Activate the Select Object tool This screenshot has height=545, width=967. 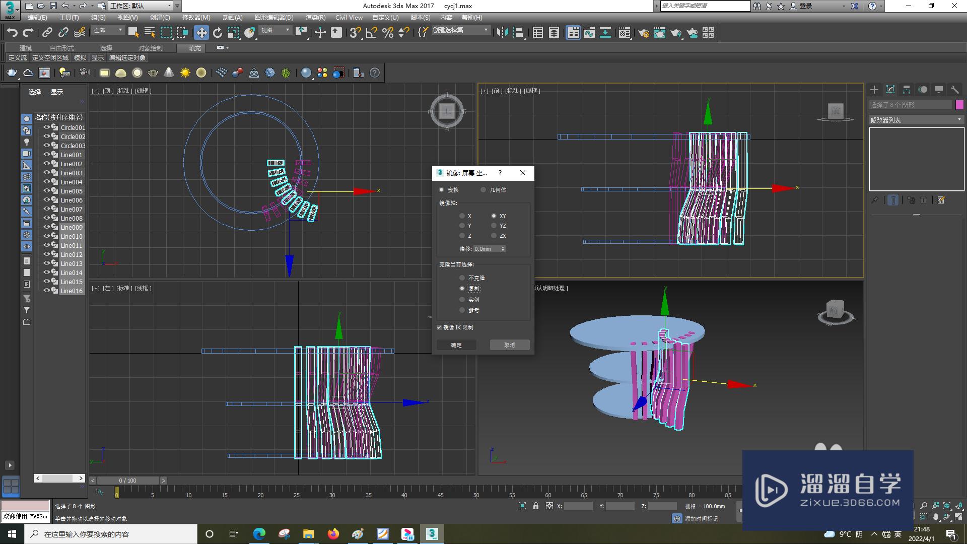[133, 33]
